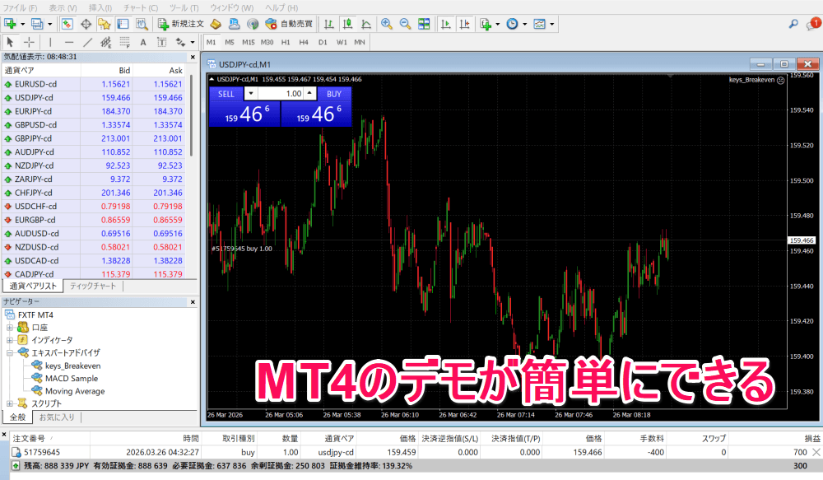This screenshot has width=823, height=480.
Task: Toggle the Data Window crosshair icon
Action: click(86, 24)
